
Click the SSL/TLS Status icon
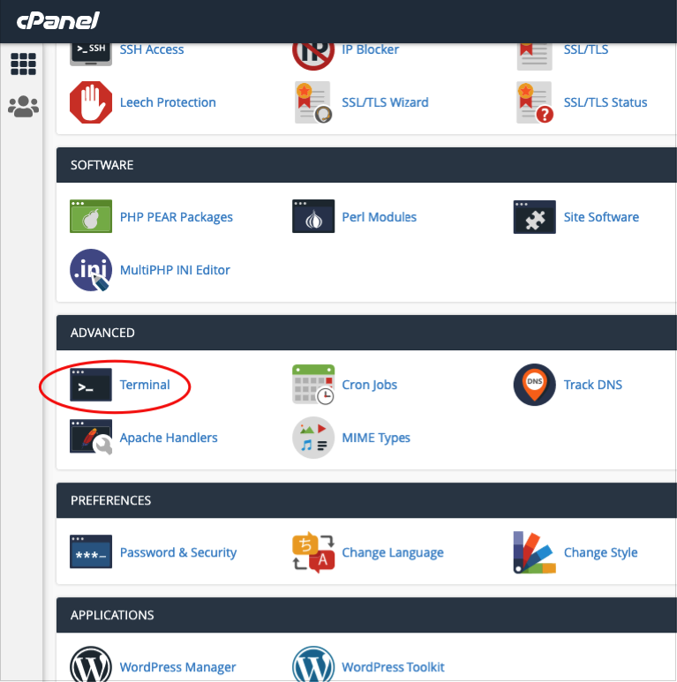point(535,102)
